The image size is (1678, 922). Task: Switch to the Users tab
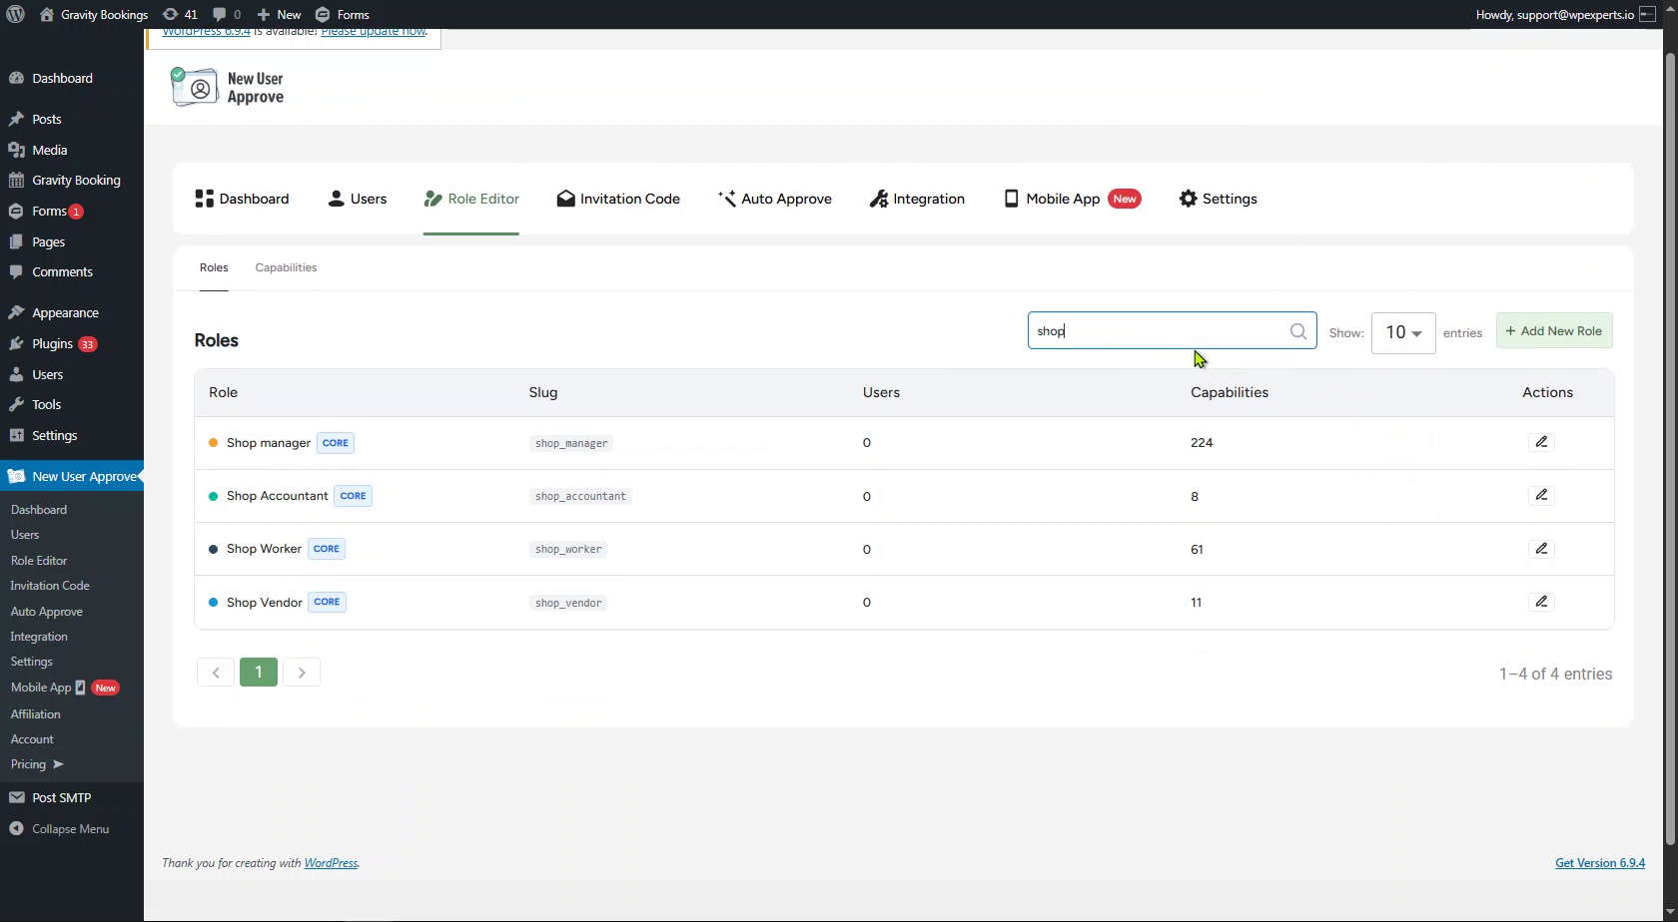coord(357,199)
